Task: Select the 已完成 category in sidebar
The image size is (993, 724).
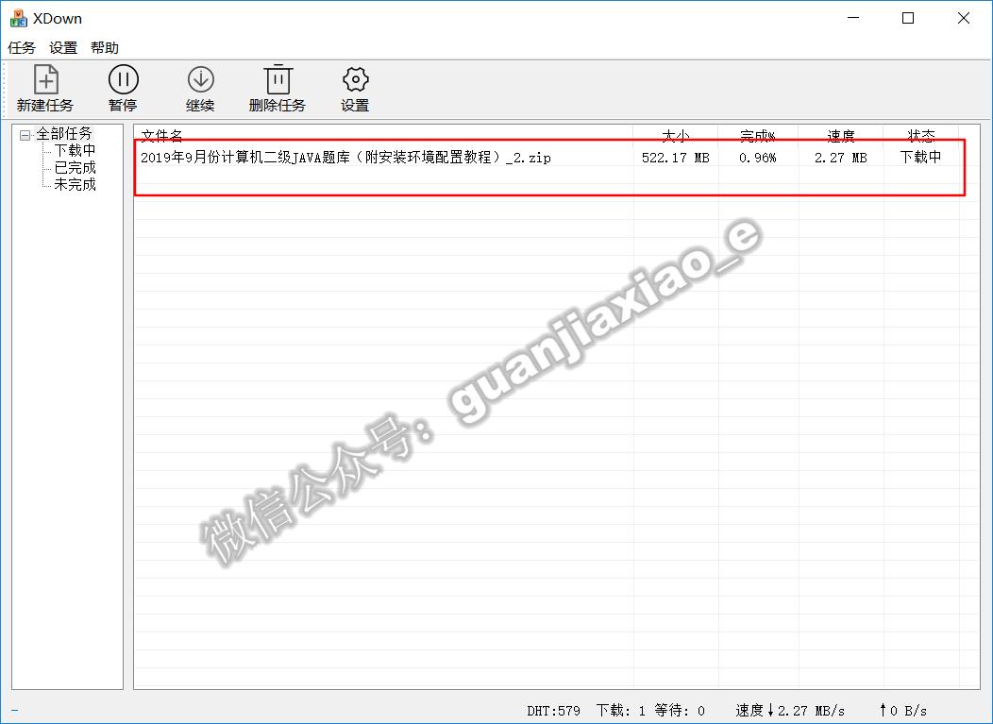Action: (x=74, y=166)
